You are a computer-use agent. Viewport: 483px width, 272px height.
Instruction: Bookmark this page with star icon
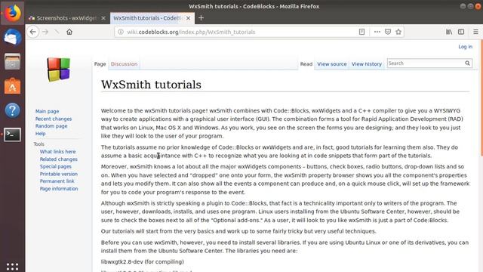[x=398, y=32]
